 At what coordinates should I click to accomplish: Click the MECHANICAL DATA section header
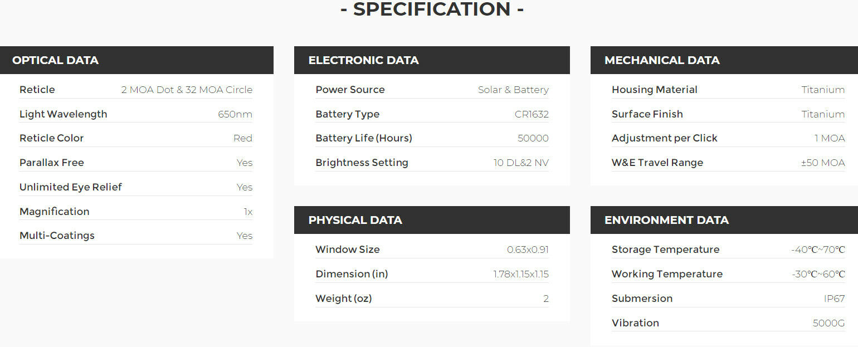coord(662,60)
